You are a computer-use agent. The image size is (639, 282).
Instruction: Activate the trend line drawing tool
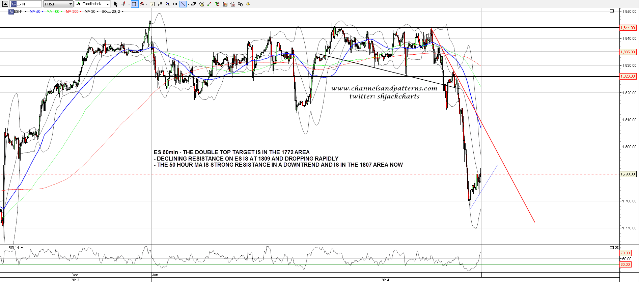click(x=183, y=4)
